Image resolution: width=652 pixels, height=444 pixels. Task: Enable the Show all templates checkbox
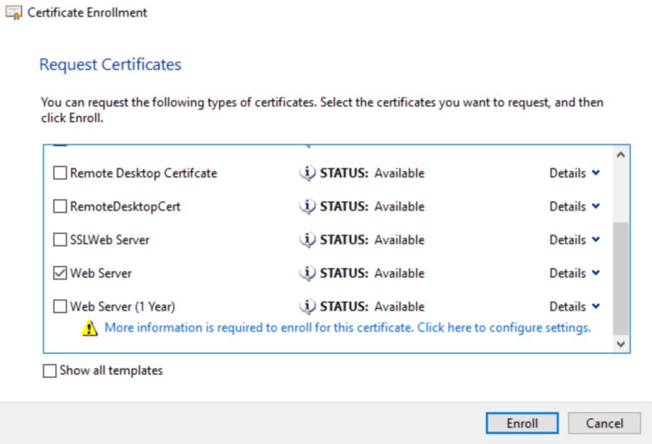coord(49,371)
